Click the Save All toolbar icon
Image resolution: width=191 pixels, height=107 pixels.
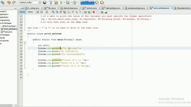[x=3, y=2]
